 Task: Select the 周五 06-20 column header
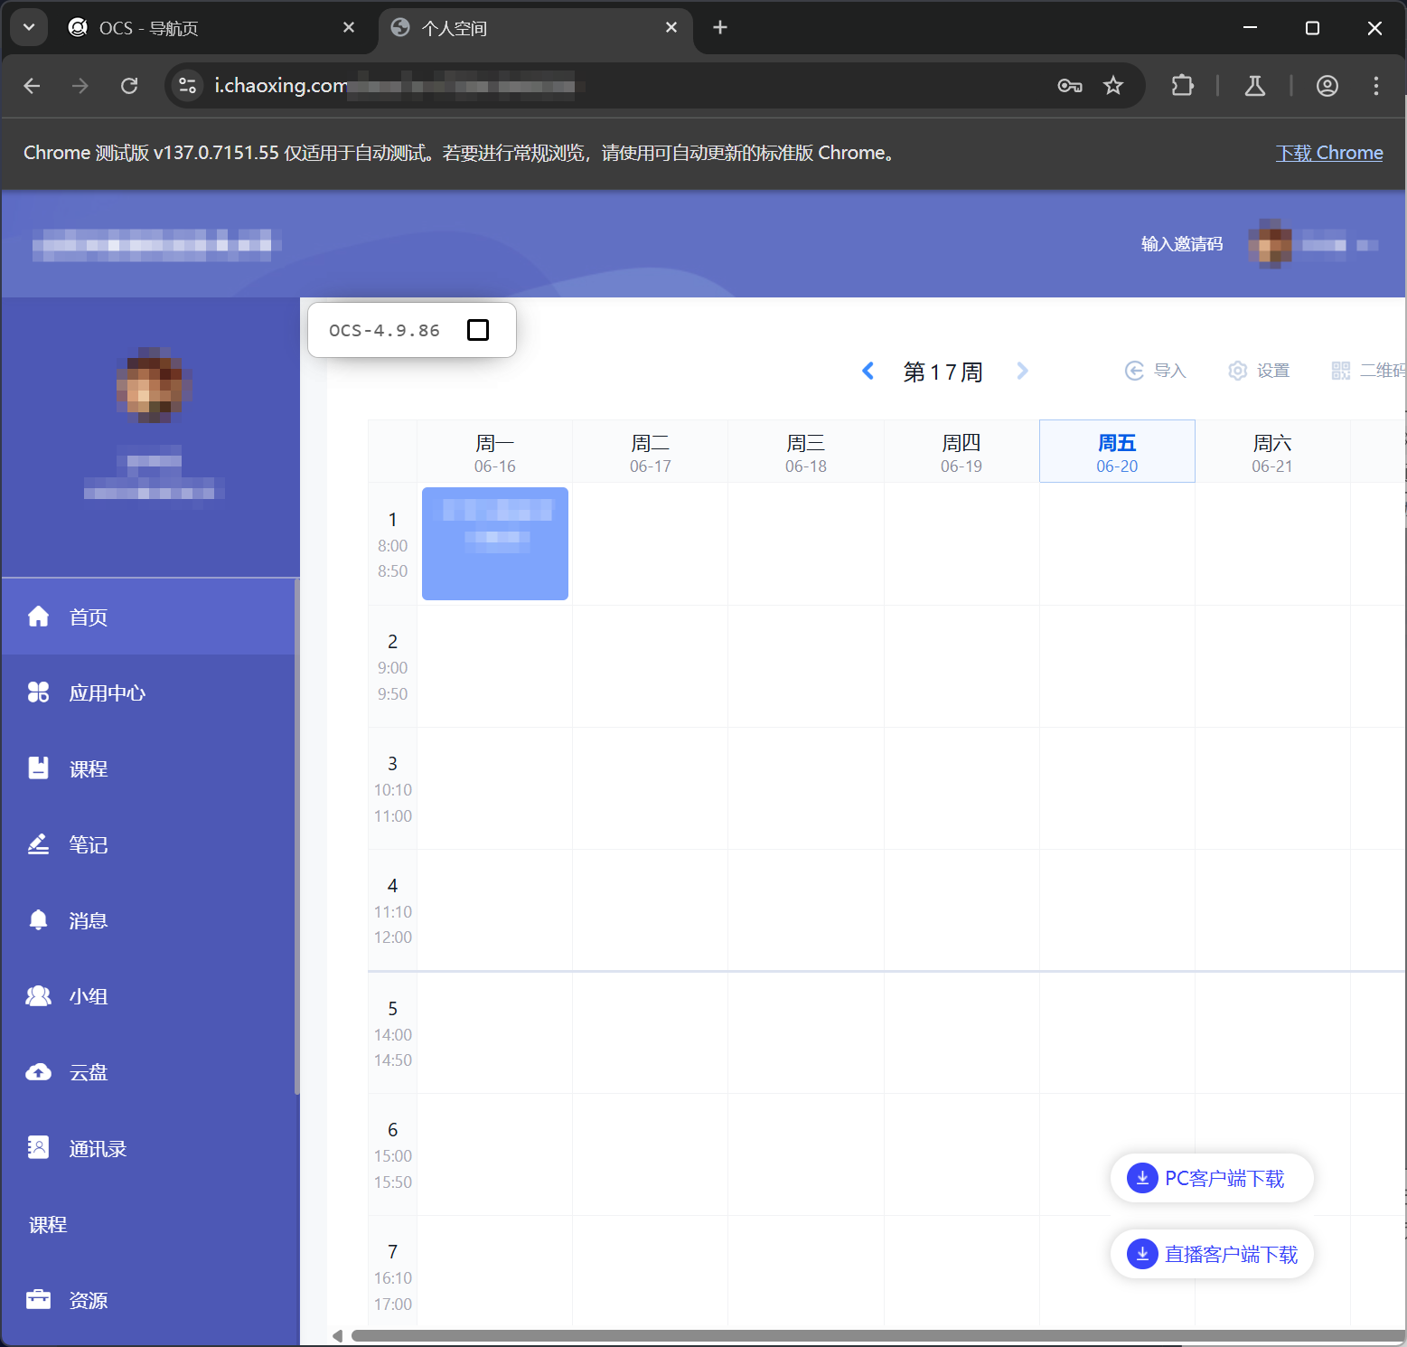pyautogui.click(x=1117, y=452)
